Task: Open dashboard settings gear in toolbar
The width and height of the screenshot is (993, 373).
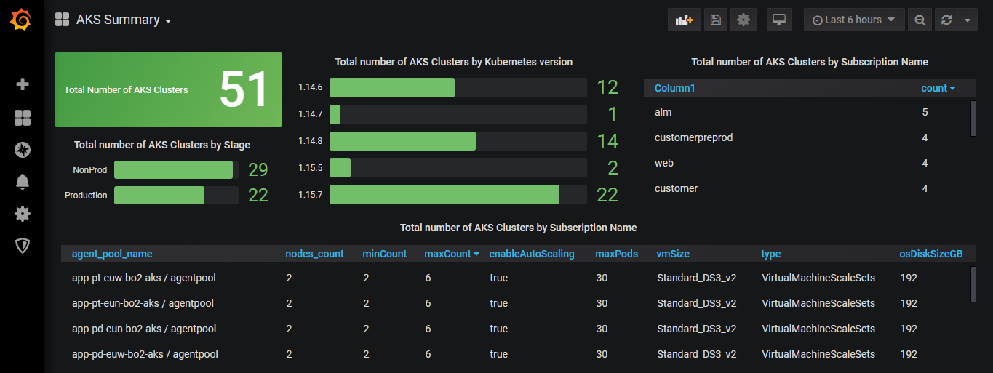Action: point(743,20)
